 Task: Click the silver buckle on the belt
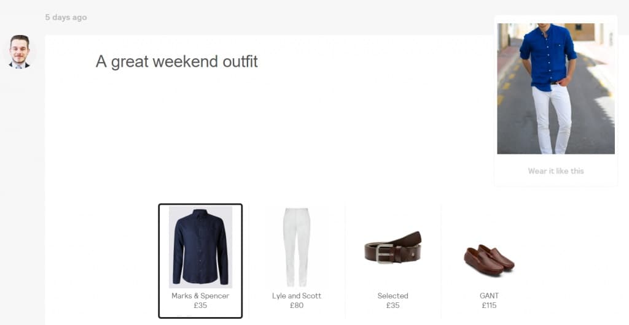(x=385, y=254)
